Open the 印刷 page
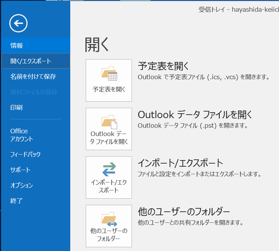Screen dimensions: 279x251 [17, 107]
